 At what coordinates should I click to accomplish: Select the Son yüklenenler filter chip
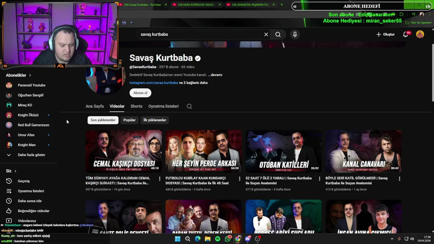[x=103, y=120]
